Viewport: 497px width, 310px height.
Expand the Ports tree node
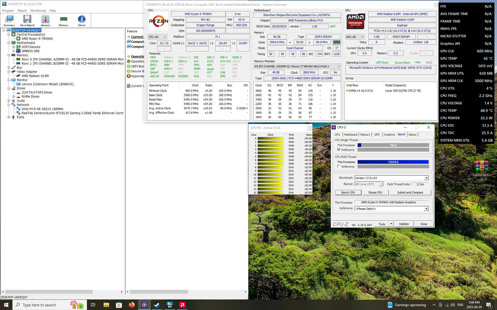coord(9,117)
